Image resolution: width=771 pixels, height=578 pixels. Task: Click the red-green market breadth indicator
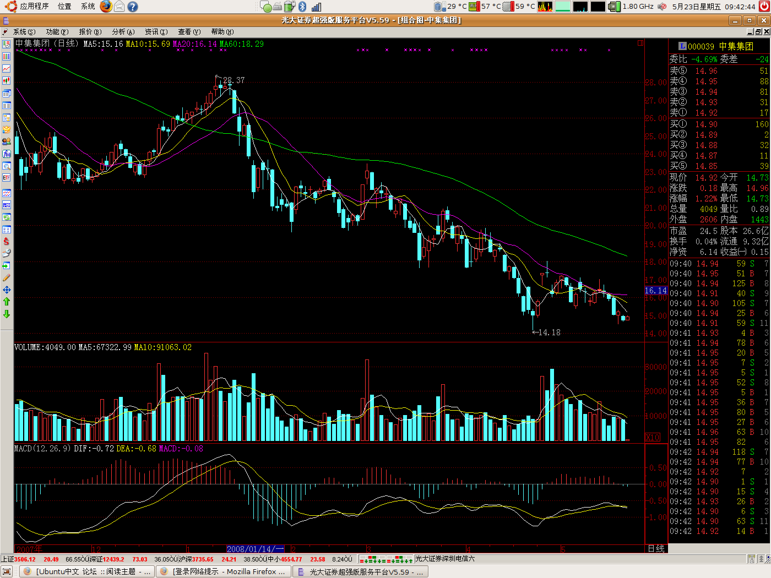[x=386, y=559]
